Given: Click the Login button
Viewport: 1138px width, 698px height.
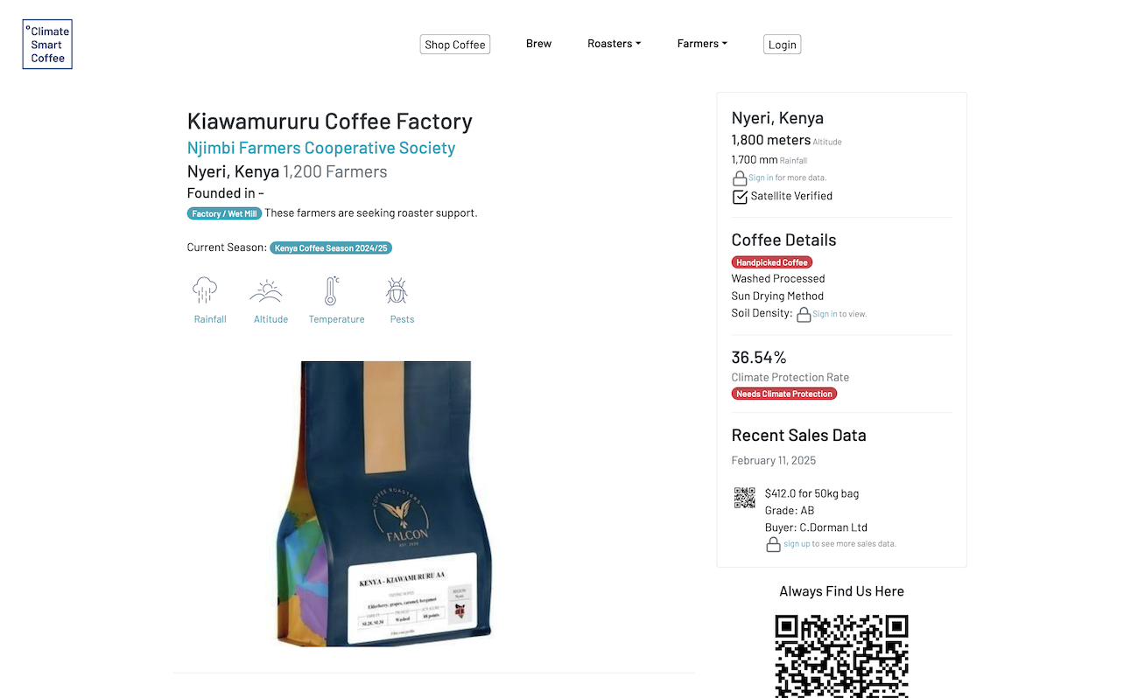Looking at the screenshot, I should [783, 45].
